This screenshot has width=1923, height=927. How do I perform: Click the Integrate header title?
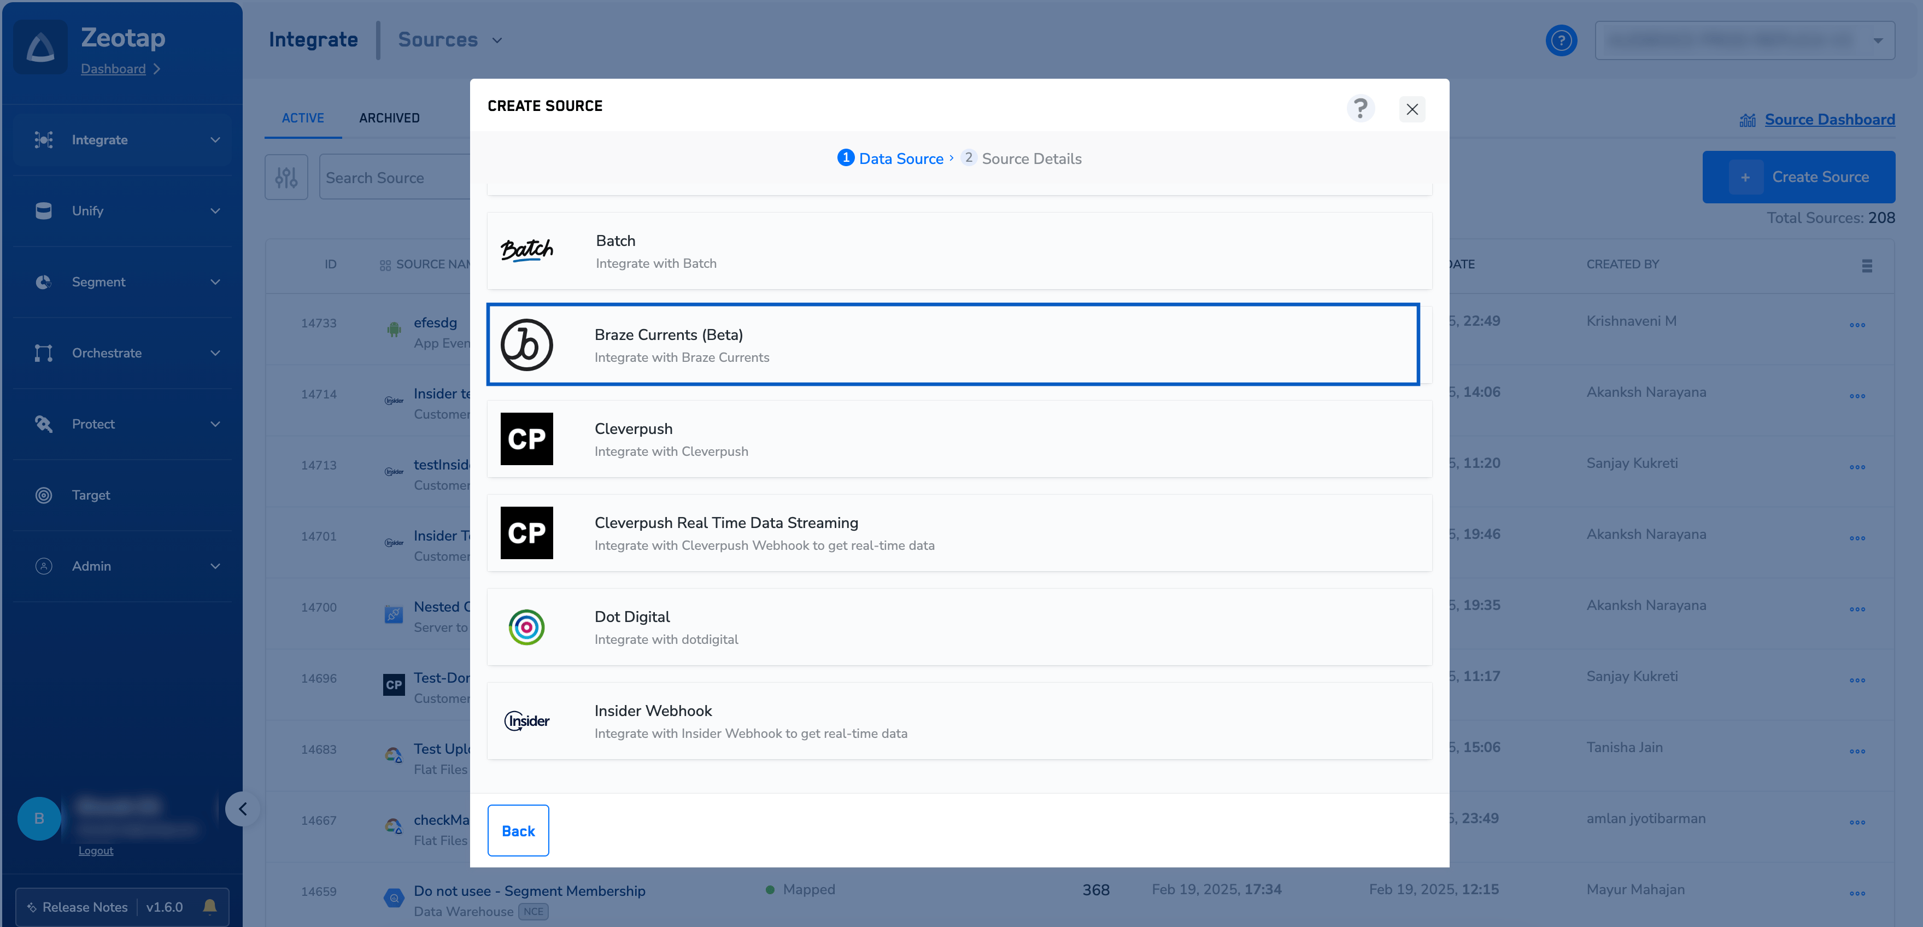[313, 39]
